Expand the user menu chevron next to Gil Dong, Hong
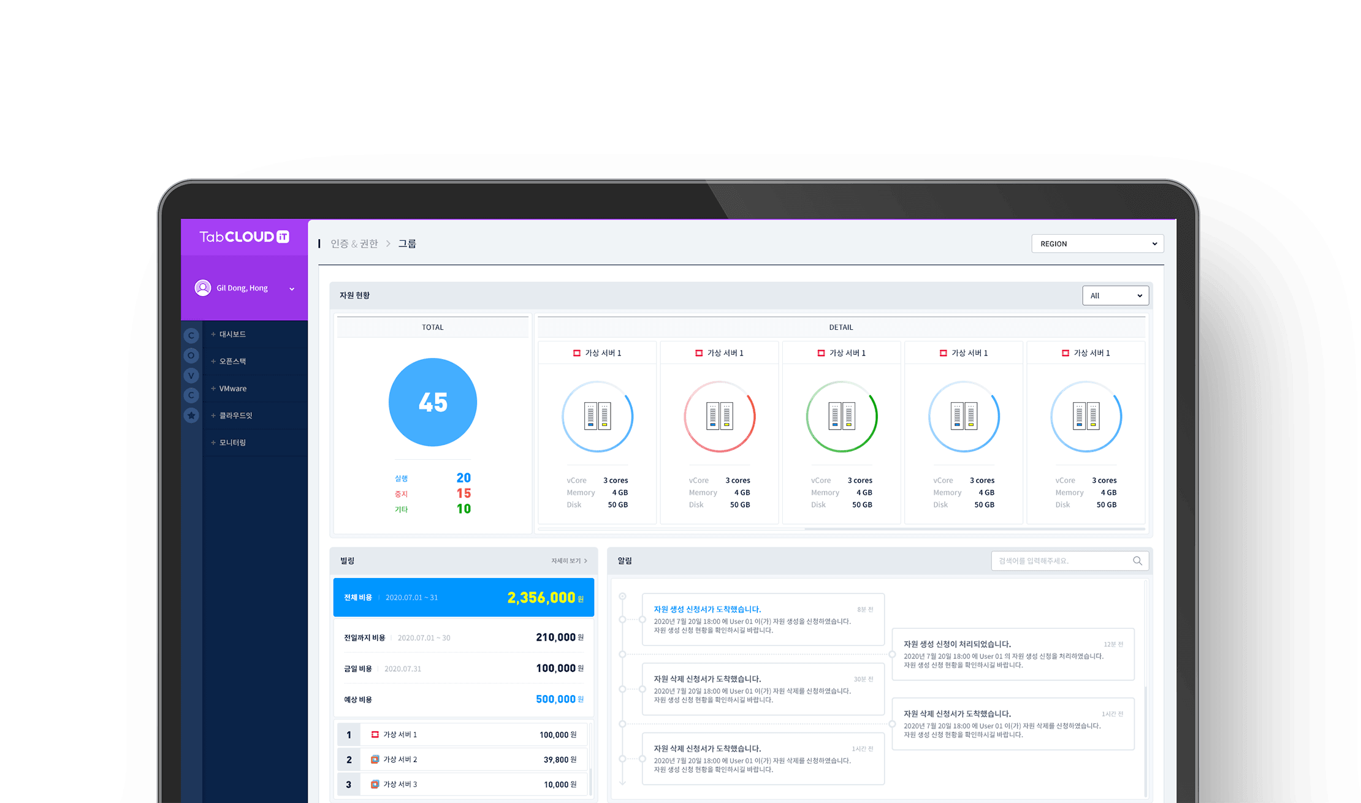Viewport: 1361px width, 803px height. pos(292,289)
